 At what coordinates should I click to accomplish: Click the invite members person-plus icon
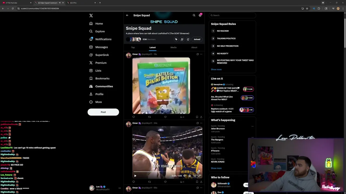pyautogui.click(x=182, y=39)
